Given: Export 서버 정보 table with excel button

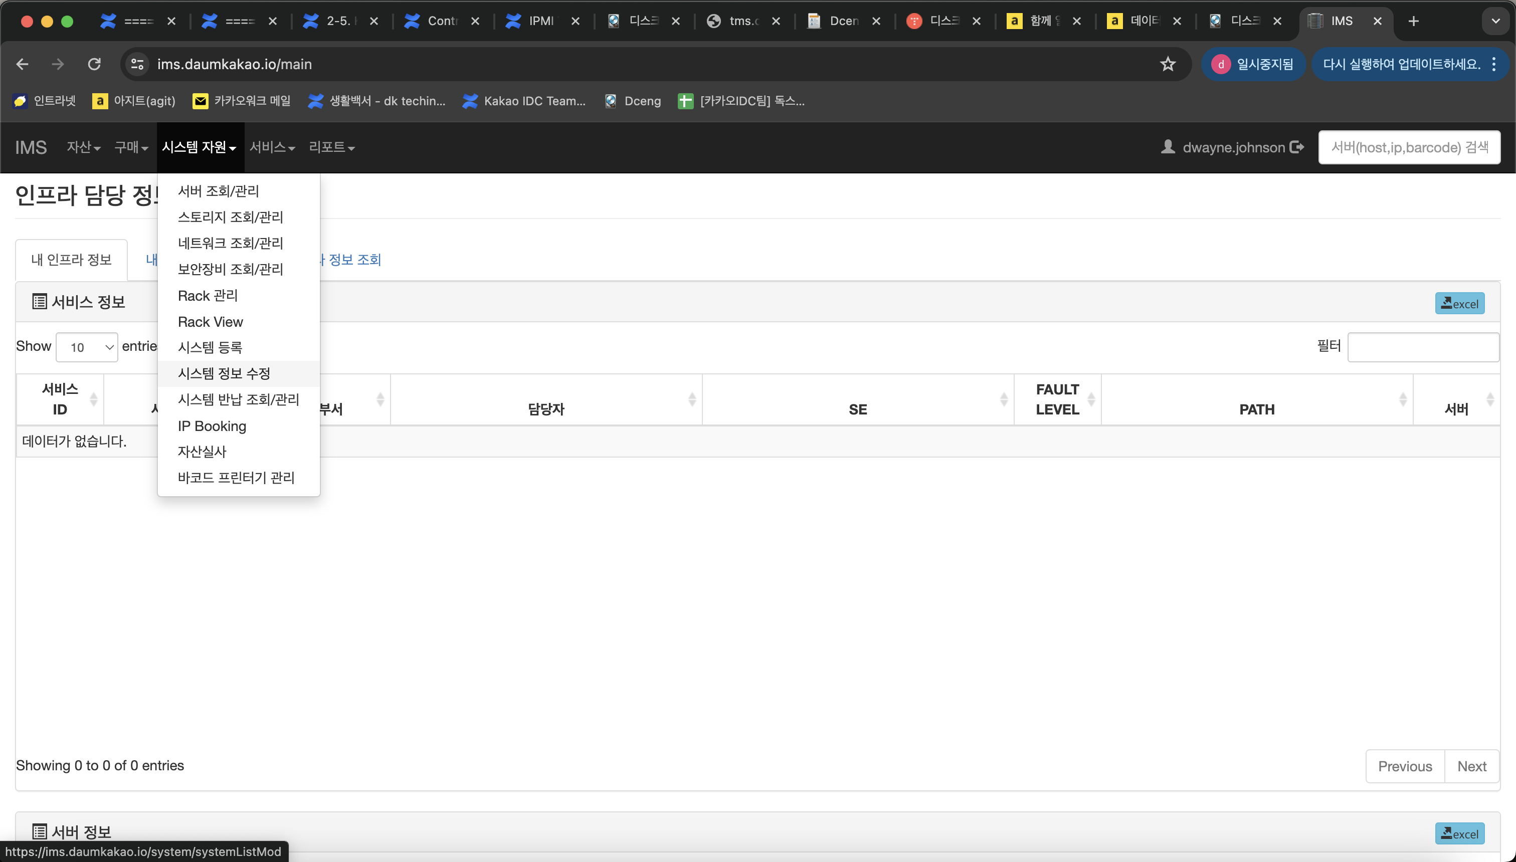Looking at the screenshot, I should click(x=1460, y=833).
